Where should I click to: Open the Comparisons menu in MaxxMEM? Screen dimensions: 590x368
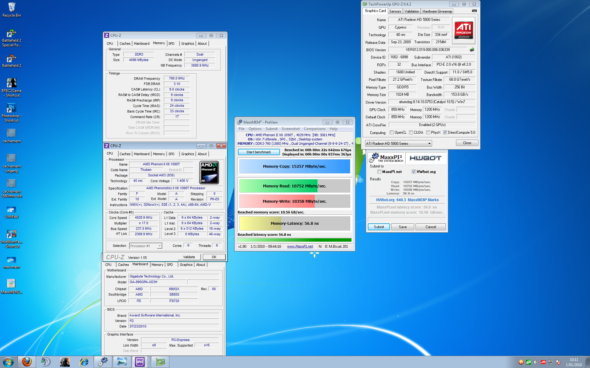coord(315,129)
